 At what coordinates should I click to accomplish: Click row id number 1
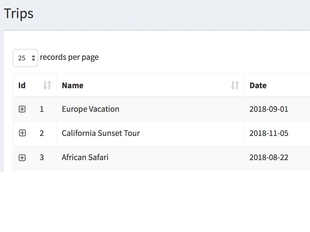pos(42,109)
